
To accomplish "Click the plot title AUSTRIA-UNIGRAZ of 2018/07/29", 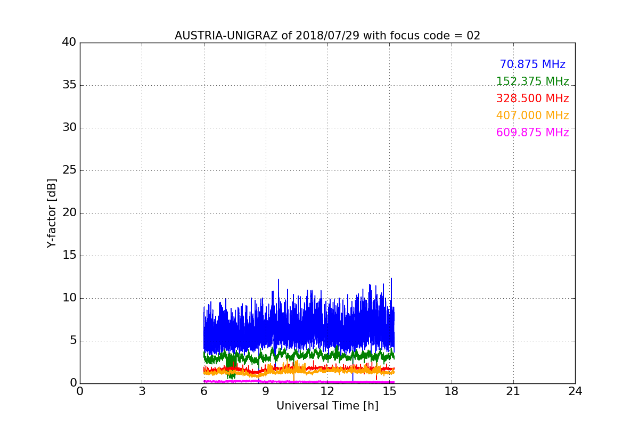I will click(327, 36).
